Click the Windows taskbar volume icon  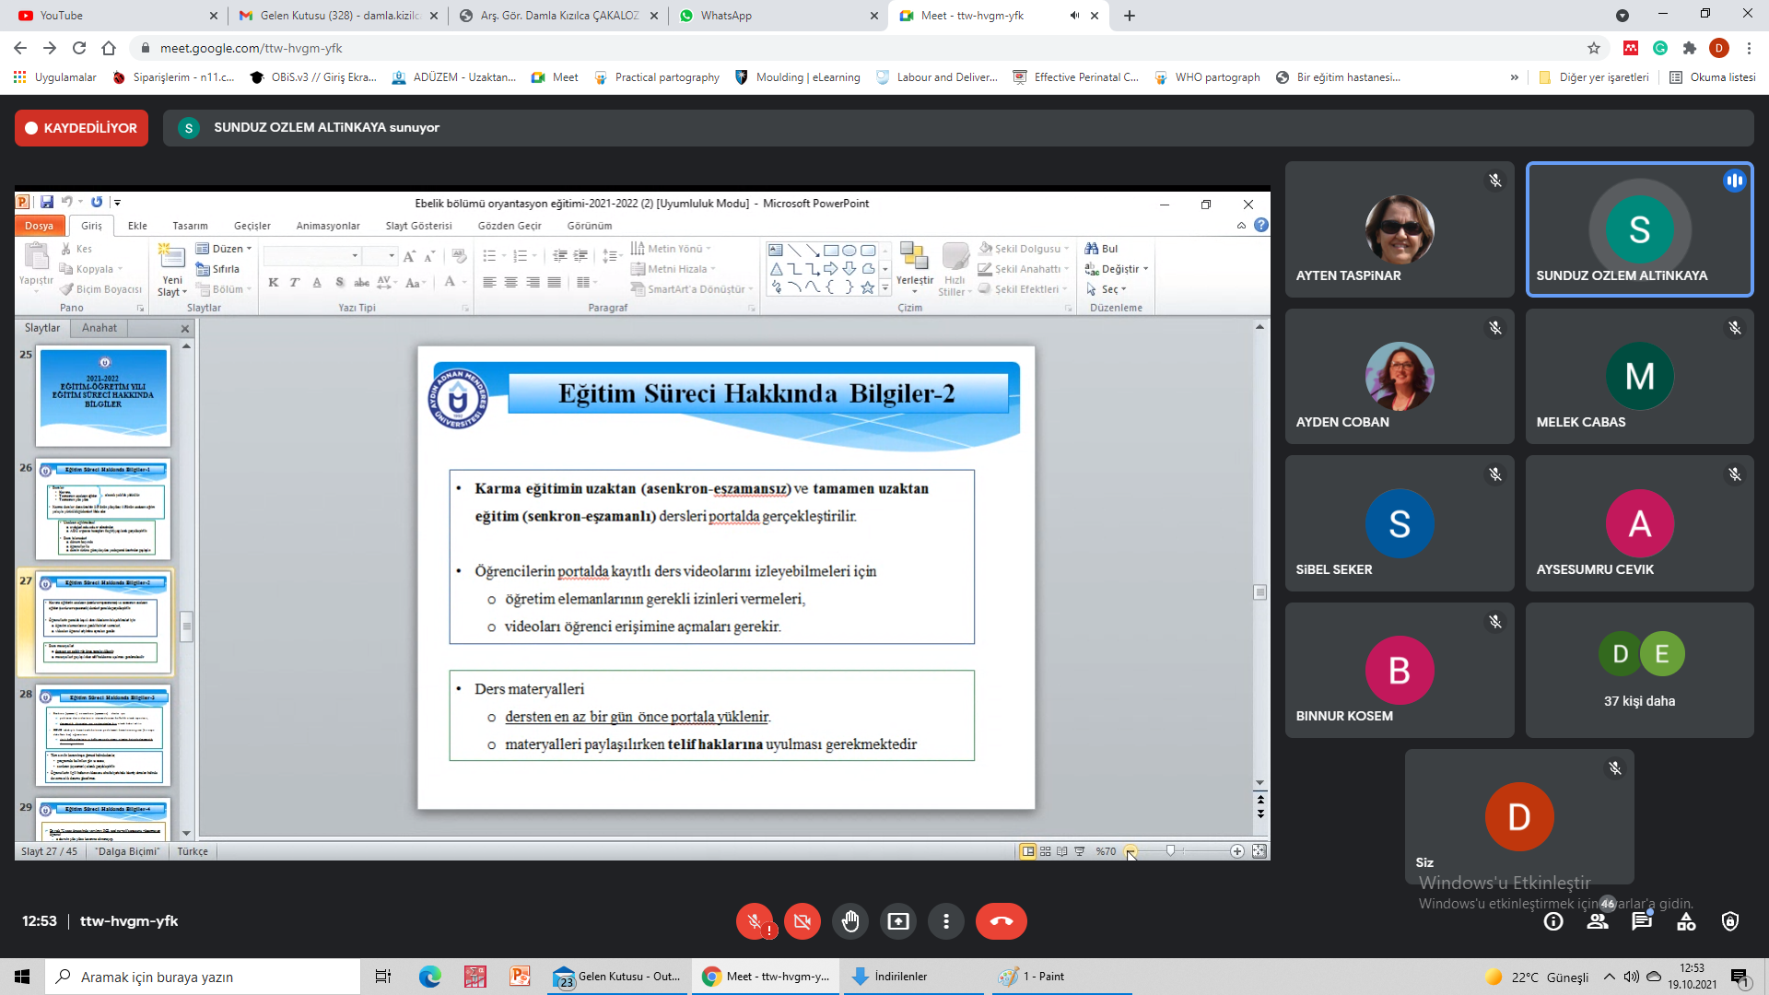(x=1632, y=977)
